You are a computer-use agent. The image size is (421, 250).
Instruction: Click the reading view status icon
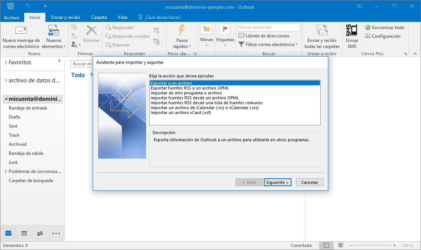pyautogui.click(x=340, y=245)
